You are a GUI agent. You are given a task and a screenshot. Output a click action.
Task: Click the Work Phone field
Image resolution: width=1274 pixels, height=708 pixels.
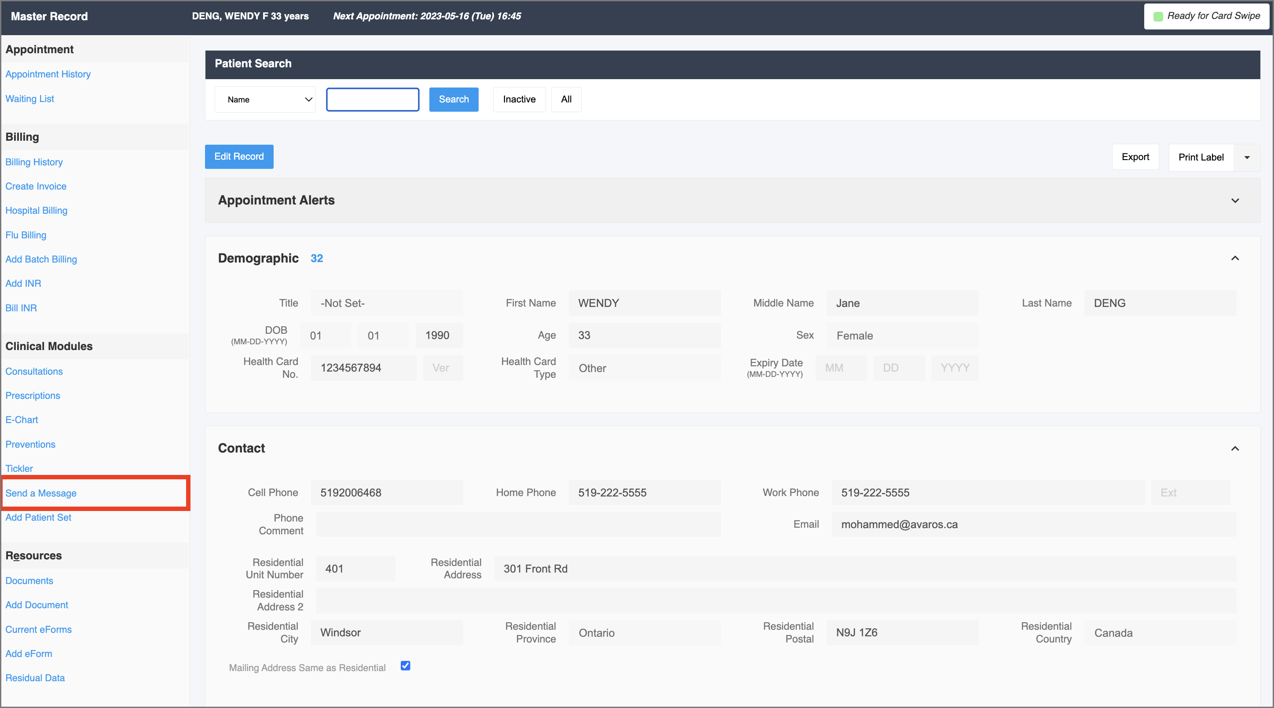pos(988,493)
